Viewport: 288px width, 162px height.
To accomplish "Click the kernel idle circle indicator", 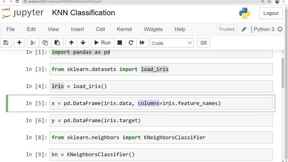I will [280, 29].
